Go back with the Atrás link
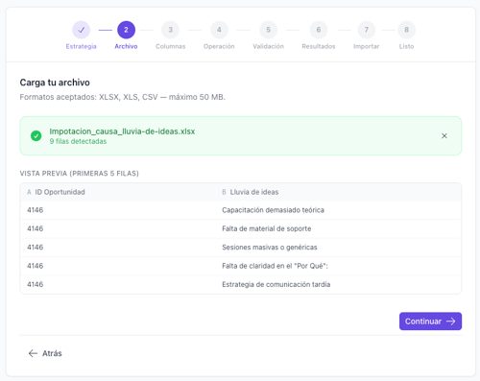 (45, 353)
